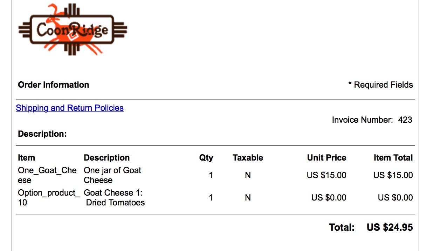The image size is (447, 251).
Task: Click the US $15.00 item total
Action: click(393, 175)
